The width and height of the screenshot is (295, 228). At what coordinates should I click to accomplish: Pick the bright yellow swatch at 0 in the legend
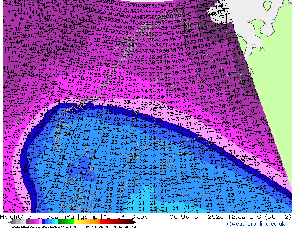click(76, 222)
